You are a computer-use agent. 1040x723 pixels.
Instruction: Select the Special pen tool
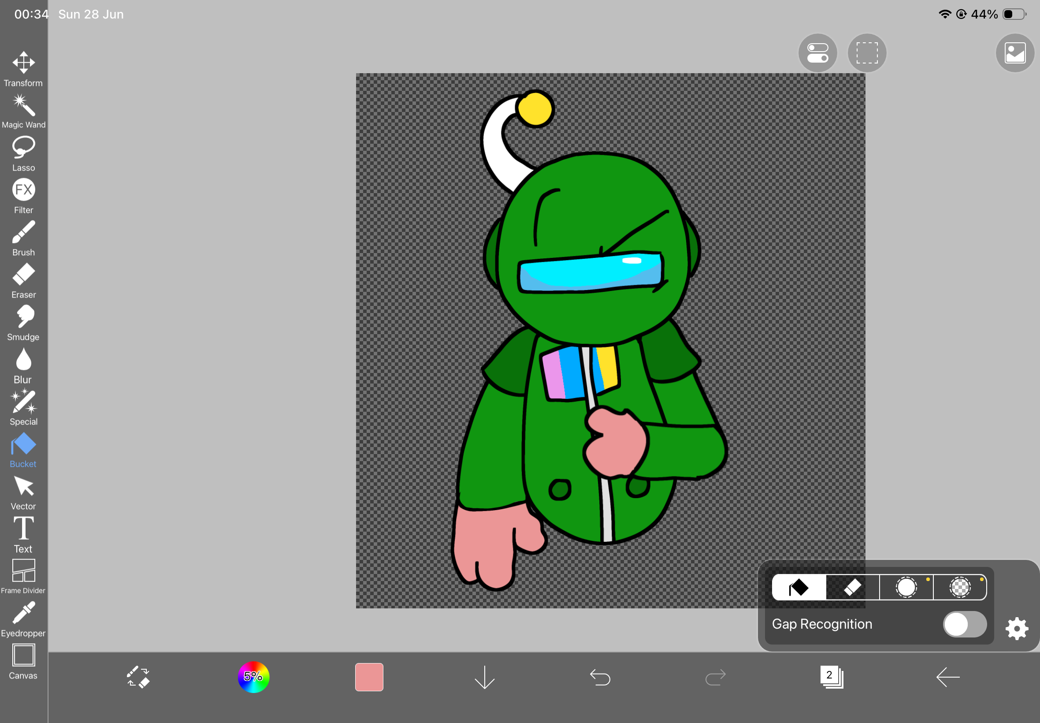pos(23,408)
